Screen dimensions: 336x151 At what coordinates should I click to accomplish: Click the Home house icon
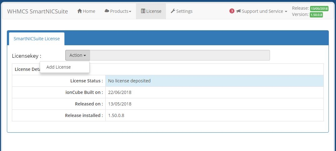[80, 11]
